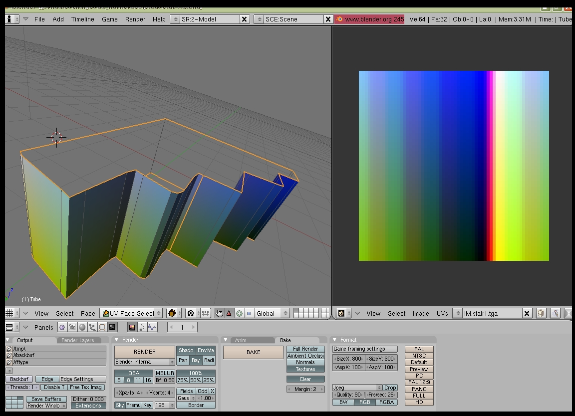Click the SizeX: 800 number field
Image resolution: width=575 pixels, height=416 pixels.
click(x=348, y=359)
